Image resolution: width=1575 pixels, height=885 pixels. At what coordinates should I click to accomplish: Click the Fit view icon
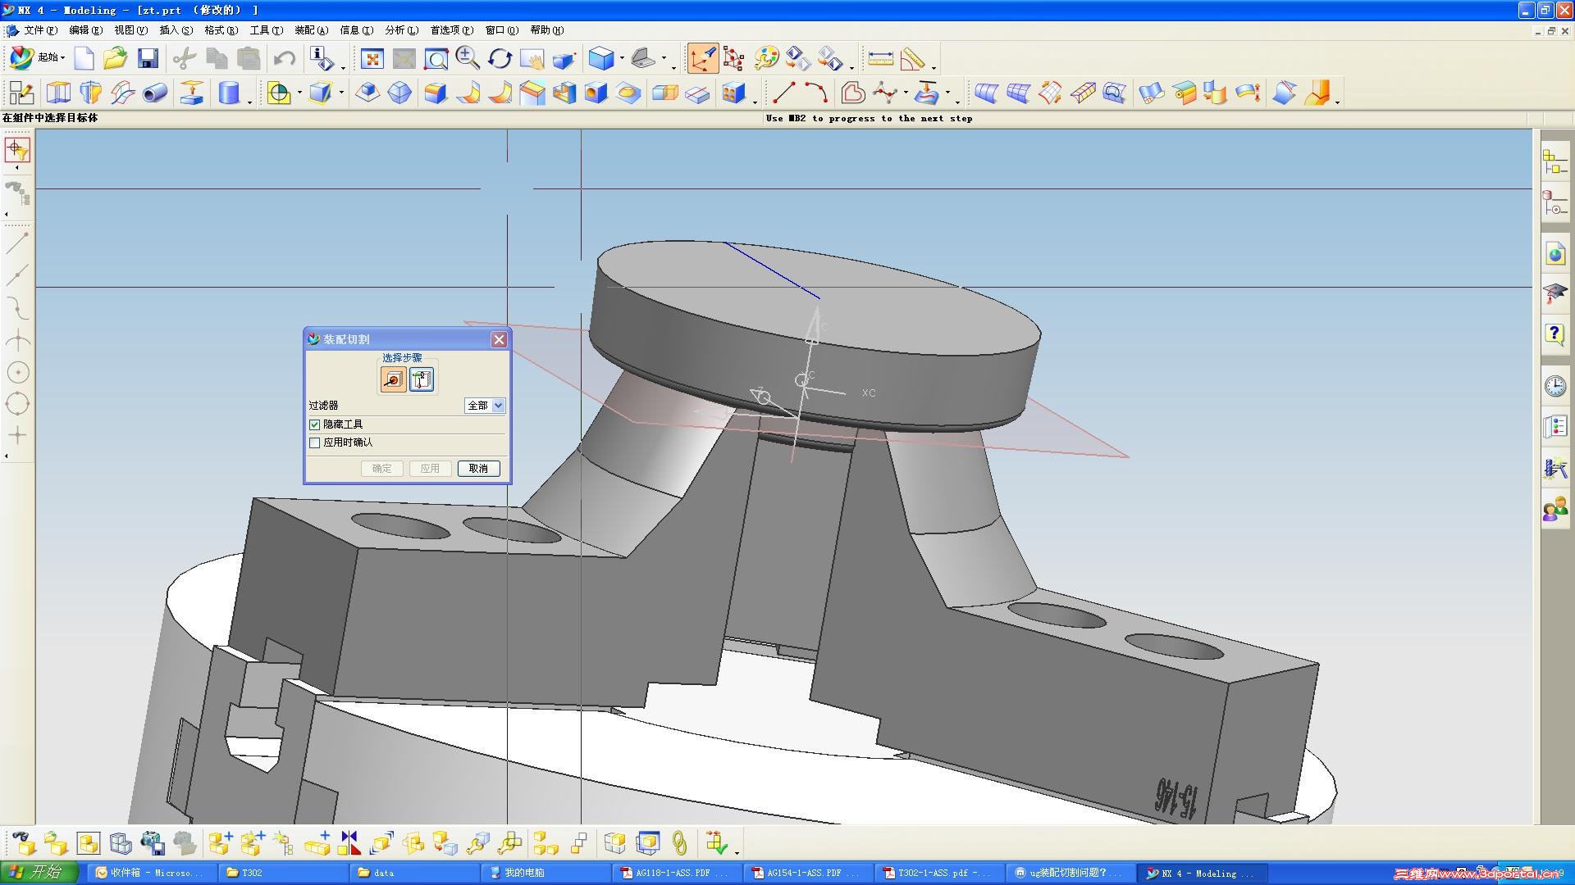[372, 58]
